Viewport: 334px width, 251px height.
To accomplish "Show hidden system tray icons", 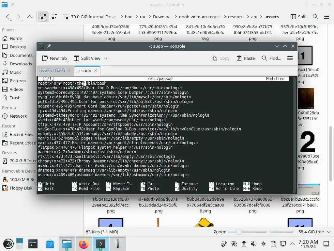I will pos(292,244).
